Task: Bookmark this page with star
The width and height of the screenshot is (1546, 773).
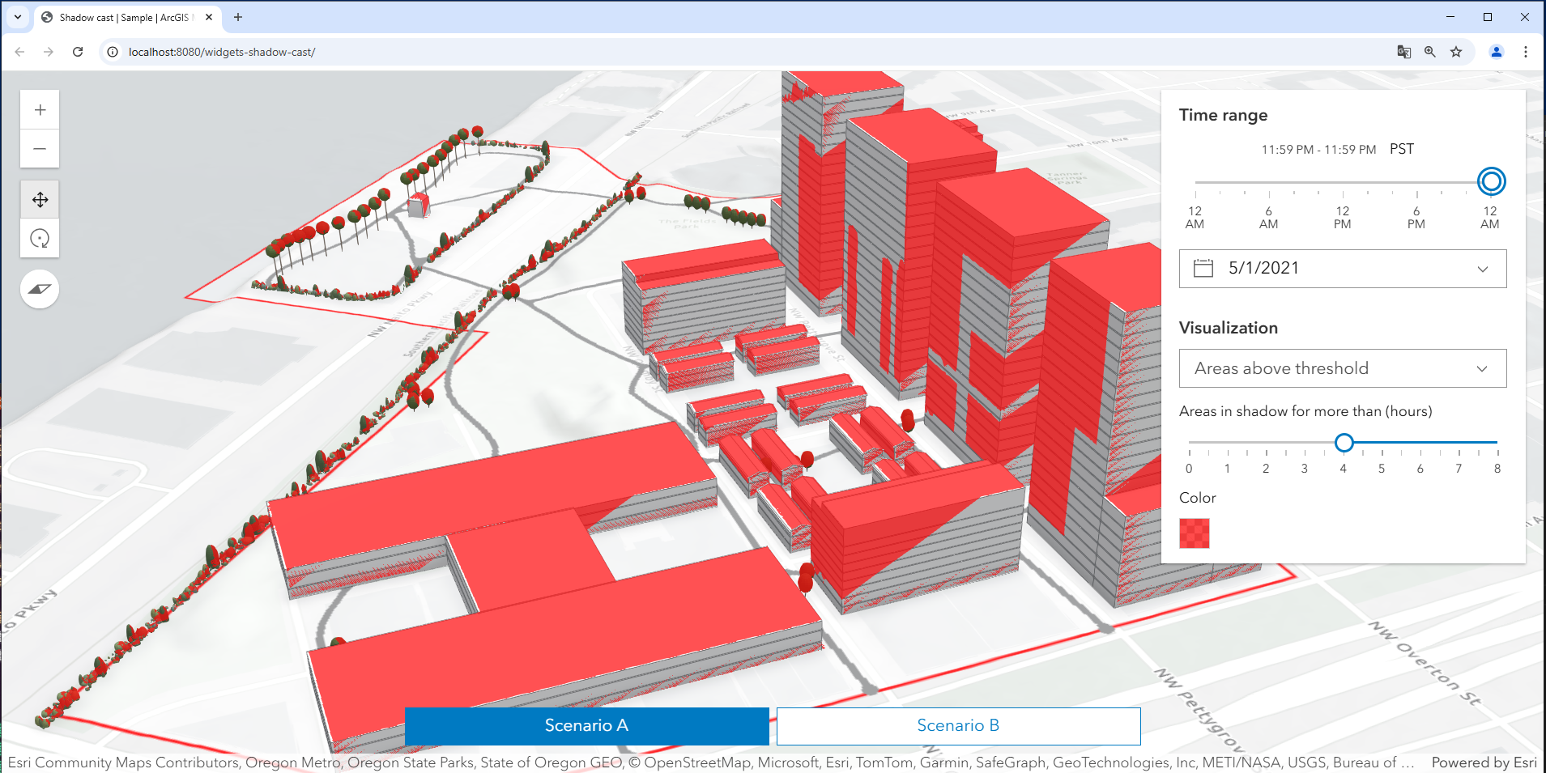Action: tap(1456, 52)
